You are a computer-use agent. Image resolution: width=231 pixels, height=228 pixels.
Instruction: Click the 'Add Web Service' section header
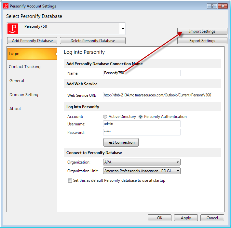pyautogui.click(x=143, y=84)
